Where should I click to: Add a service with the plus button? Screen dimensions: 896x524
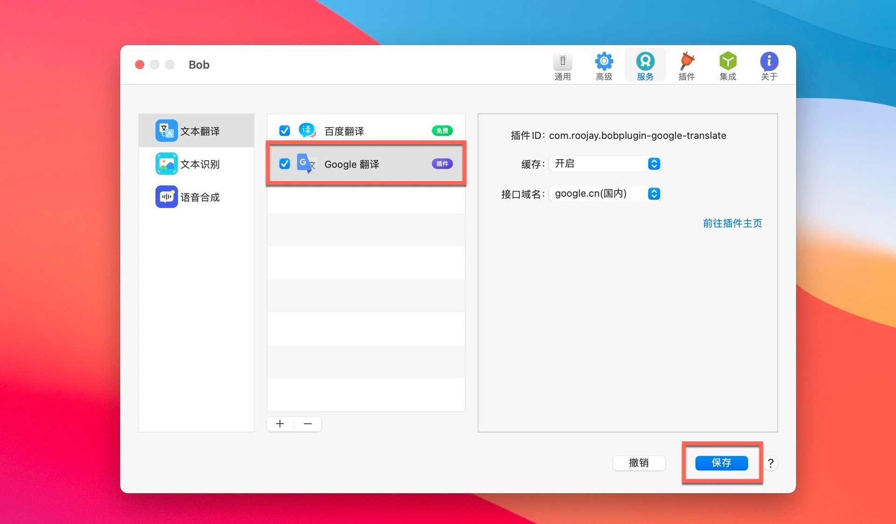pos(280,424)
